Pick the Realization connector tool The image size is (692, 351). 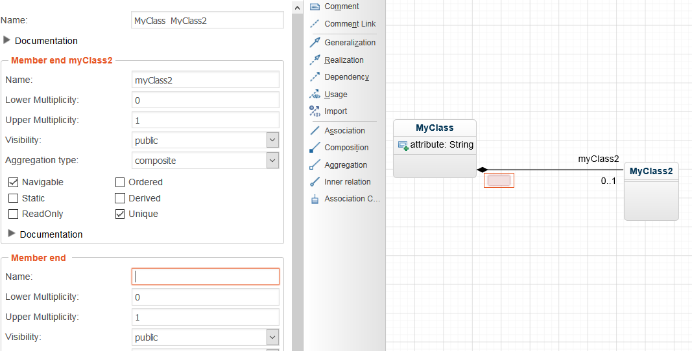pyautogui.click(x=344, y=60)
